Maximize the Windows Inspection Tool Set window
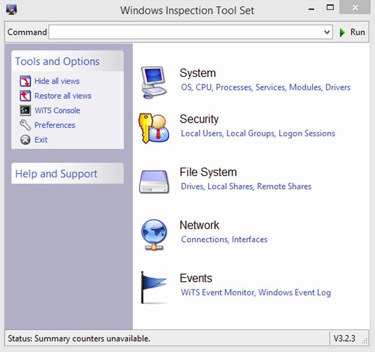 click(x=330, y=8)
